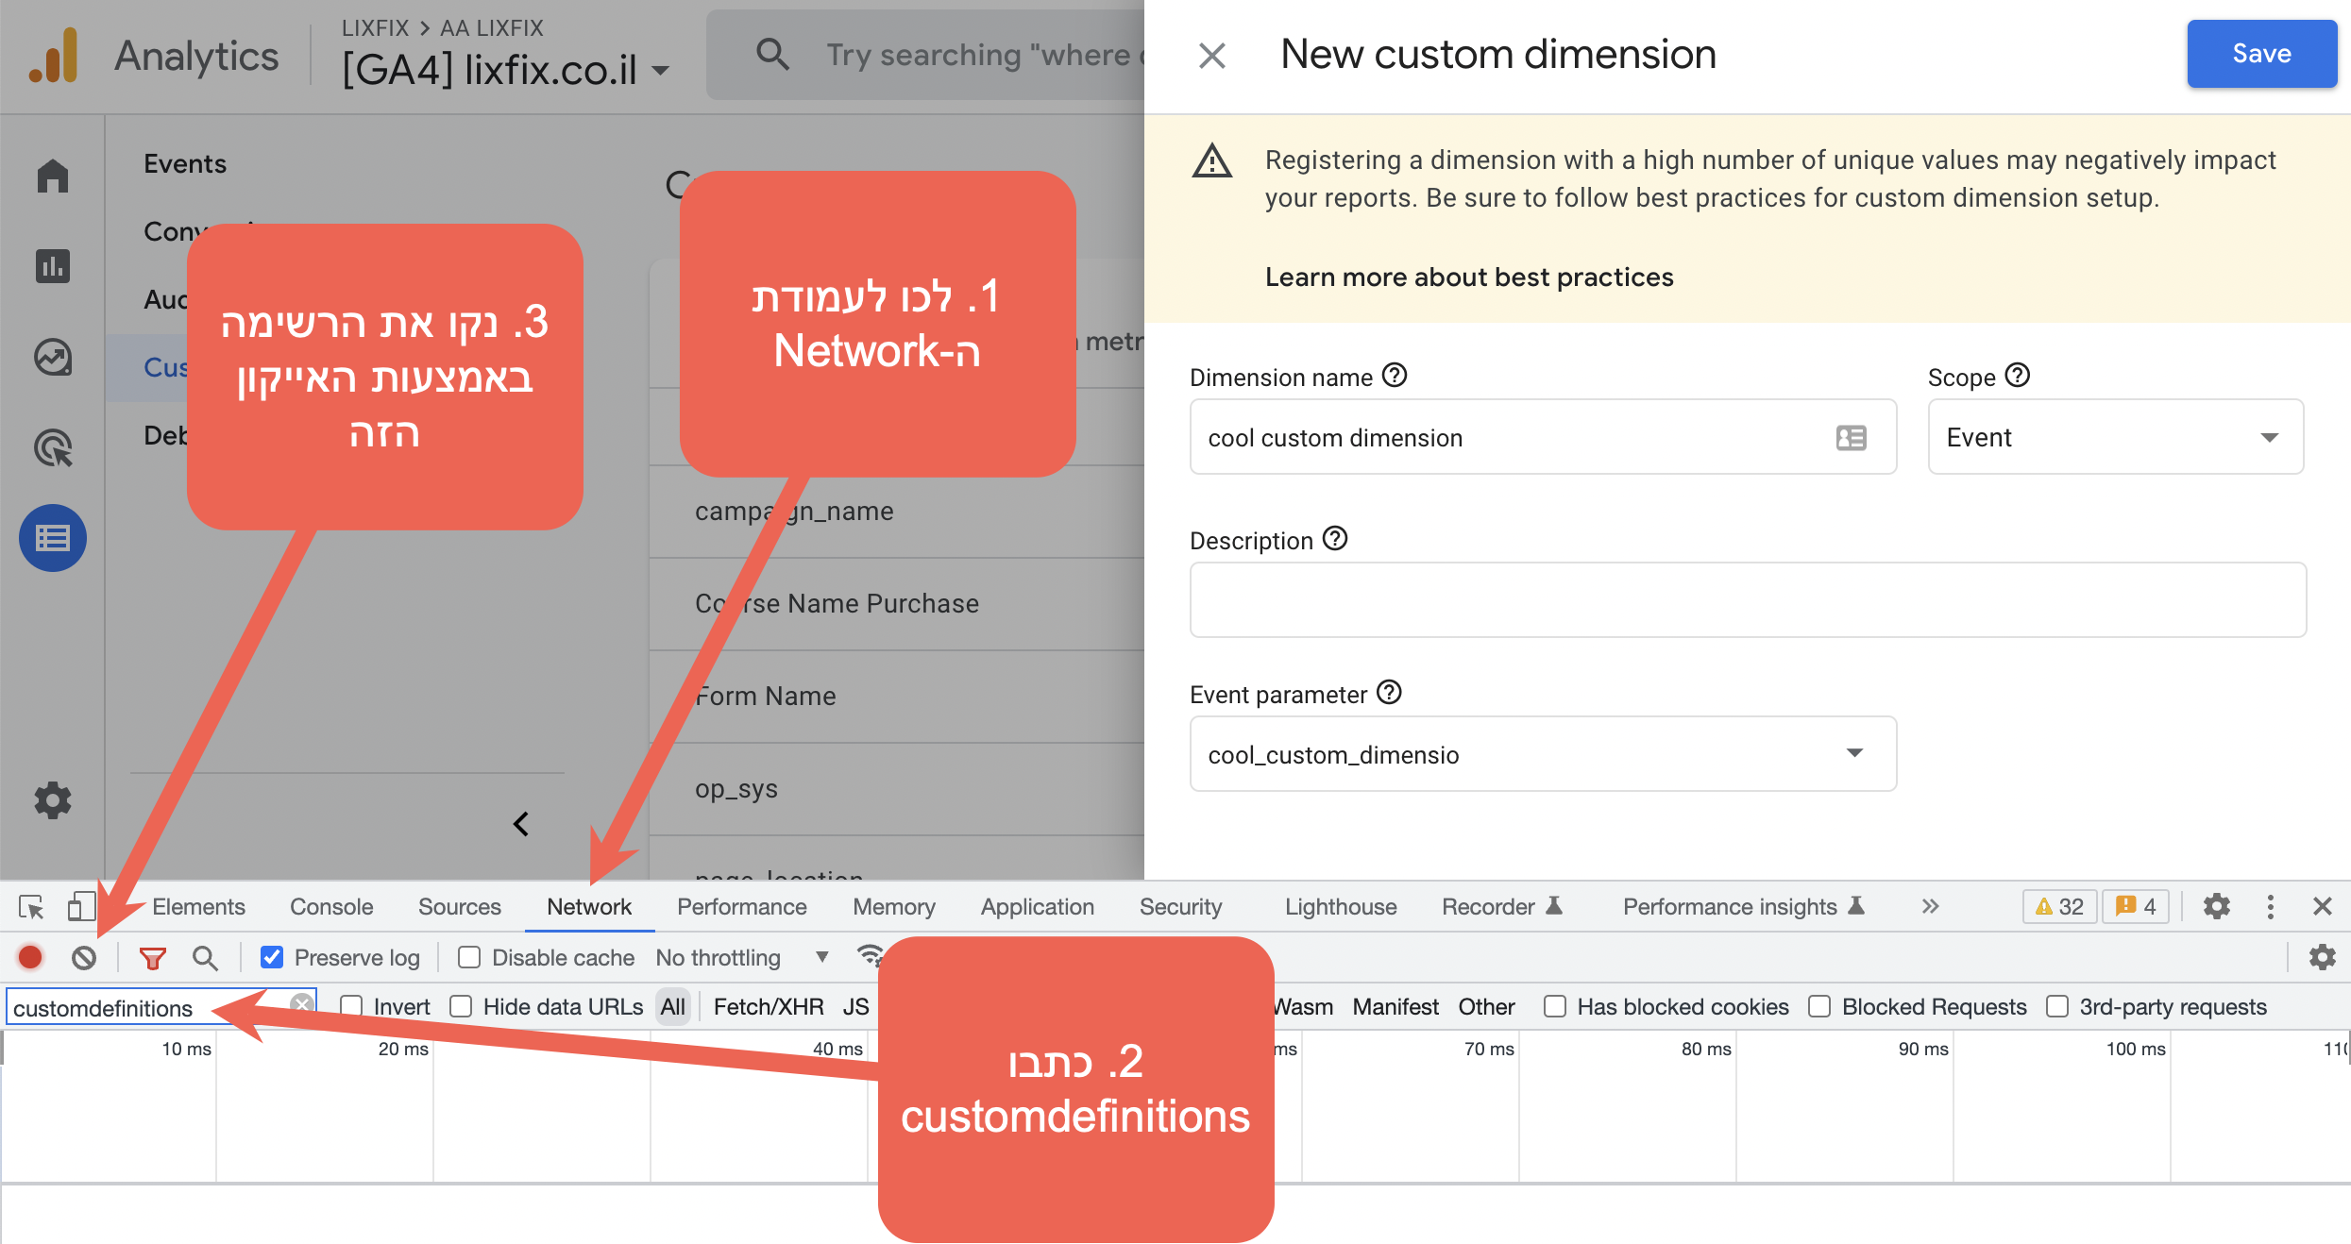Click the Google Analytics logo
The width and height of the screenshot is (2351, 1244).
click(54, 55)
